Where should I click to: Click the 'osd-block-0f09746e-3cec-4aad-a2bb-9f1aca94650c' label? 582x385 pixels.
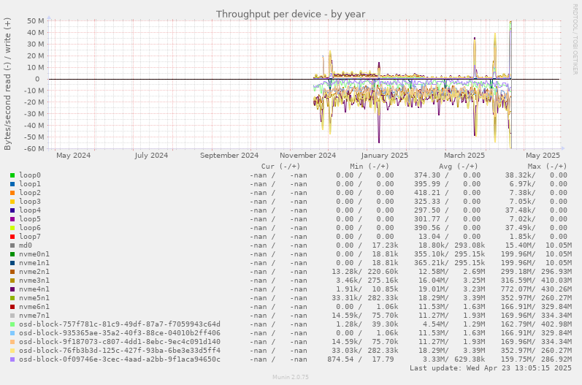click(120, 359)
